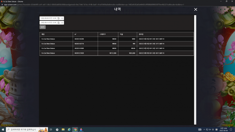Click the 보기 view button
Screen dimensions: 235x132
[43, 27]
